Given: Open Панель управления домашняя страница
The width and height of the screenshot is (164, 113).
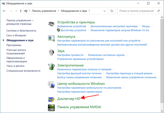Looking at the screenshot, I should point(20,22).
